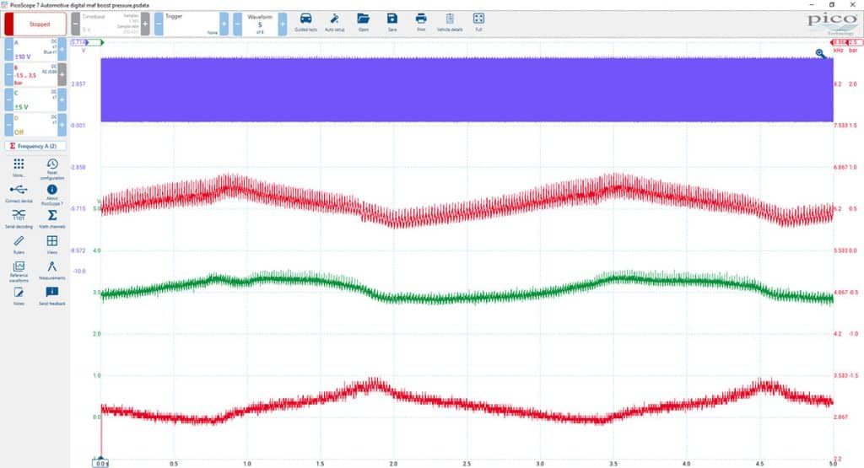Run Auto setup from the toolbar
864x468 pixels.
click(334, 23)
